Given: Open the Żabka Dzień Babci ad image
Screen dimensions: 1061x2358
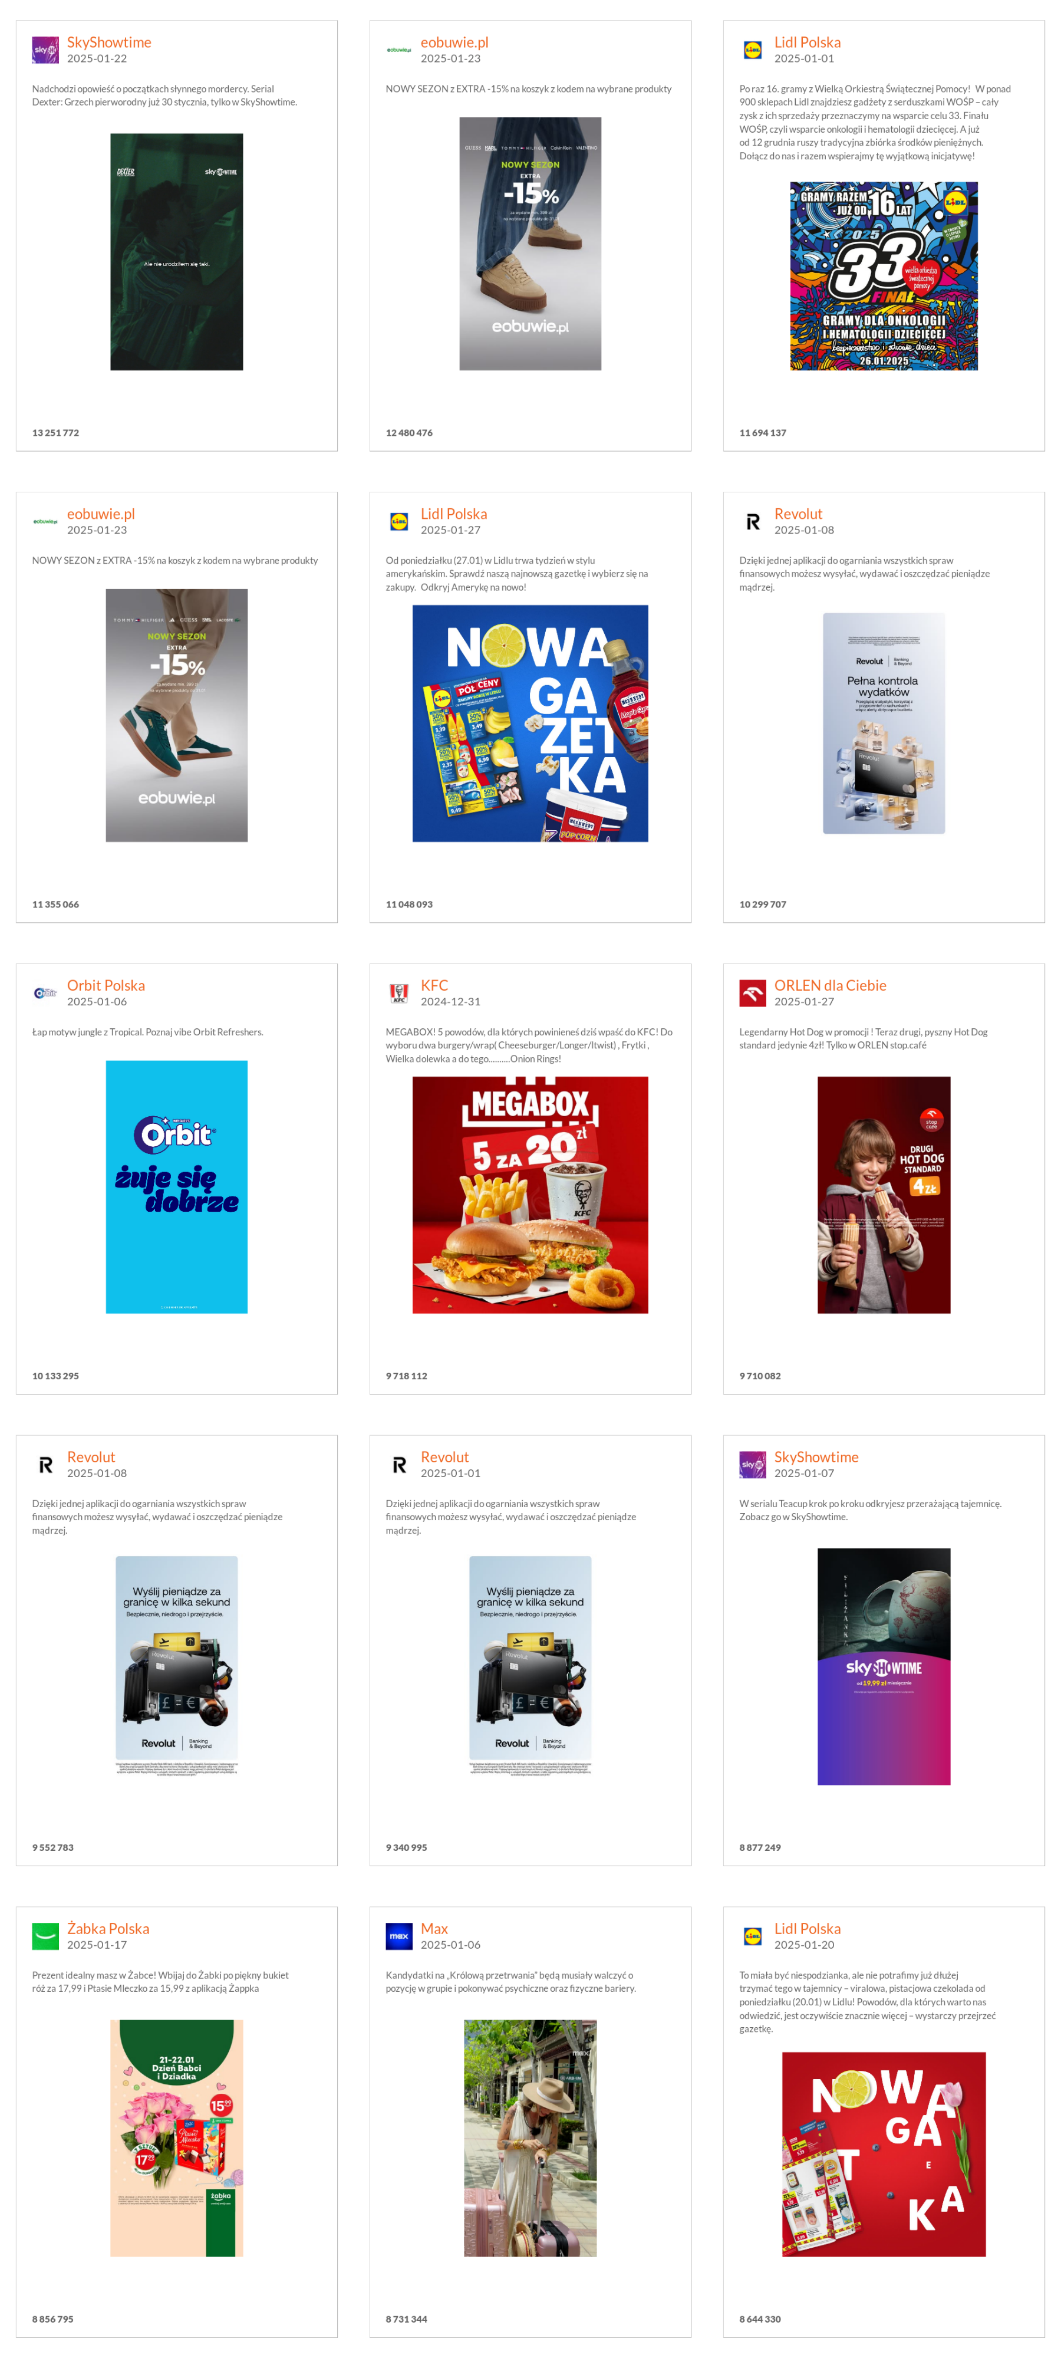Looking at the screenshot, I should tap(177, 2137).
